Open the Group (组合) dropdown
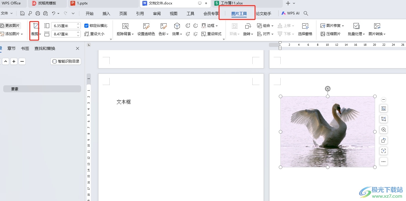 point(272,26)
